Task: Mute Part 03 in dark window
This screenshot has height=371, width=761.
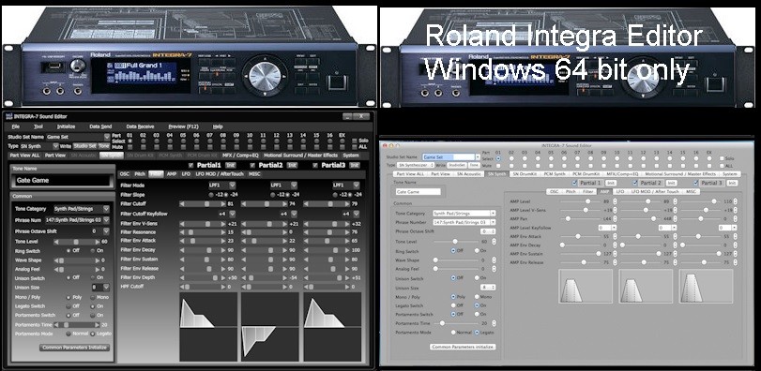Action: pos(157,146)
